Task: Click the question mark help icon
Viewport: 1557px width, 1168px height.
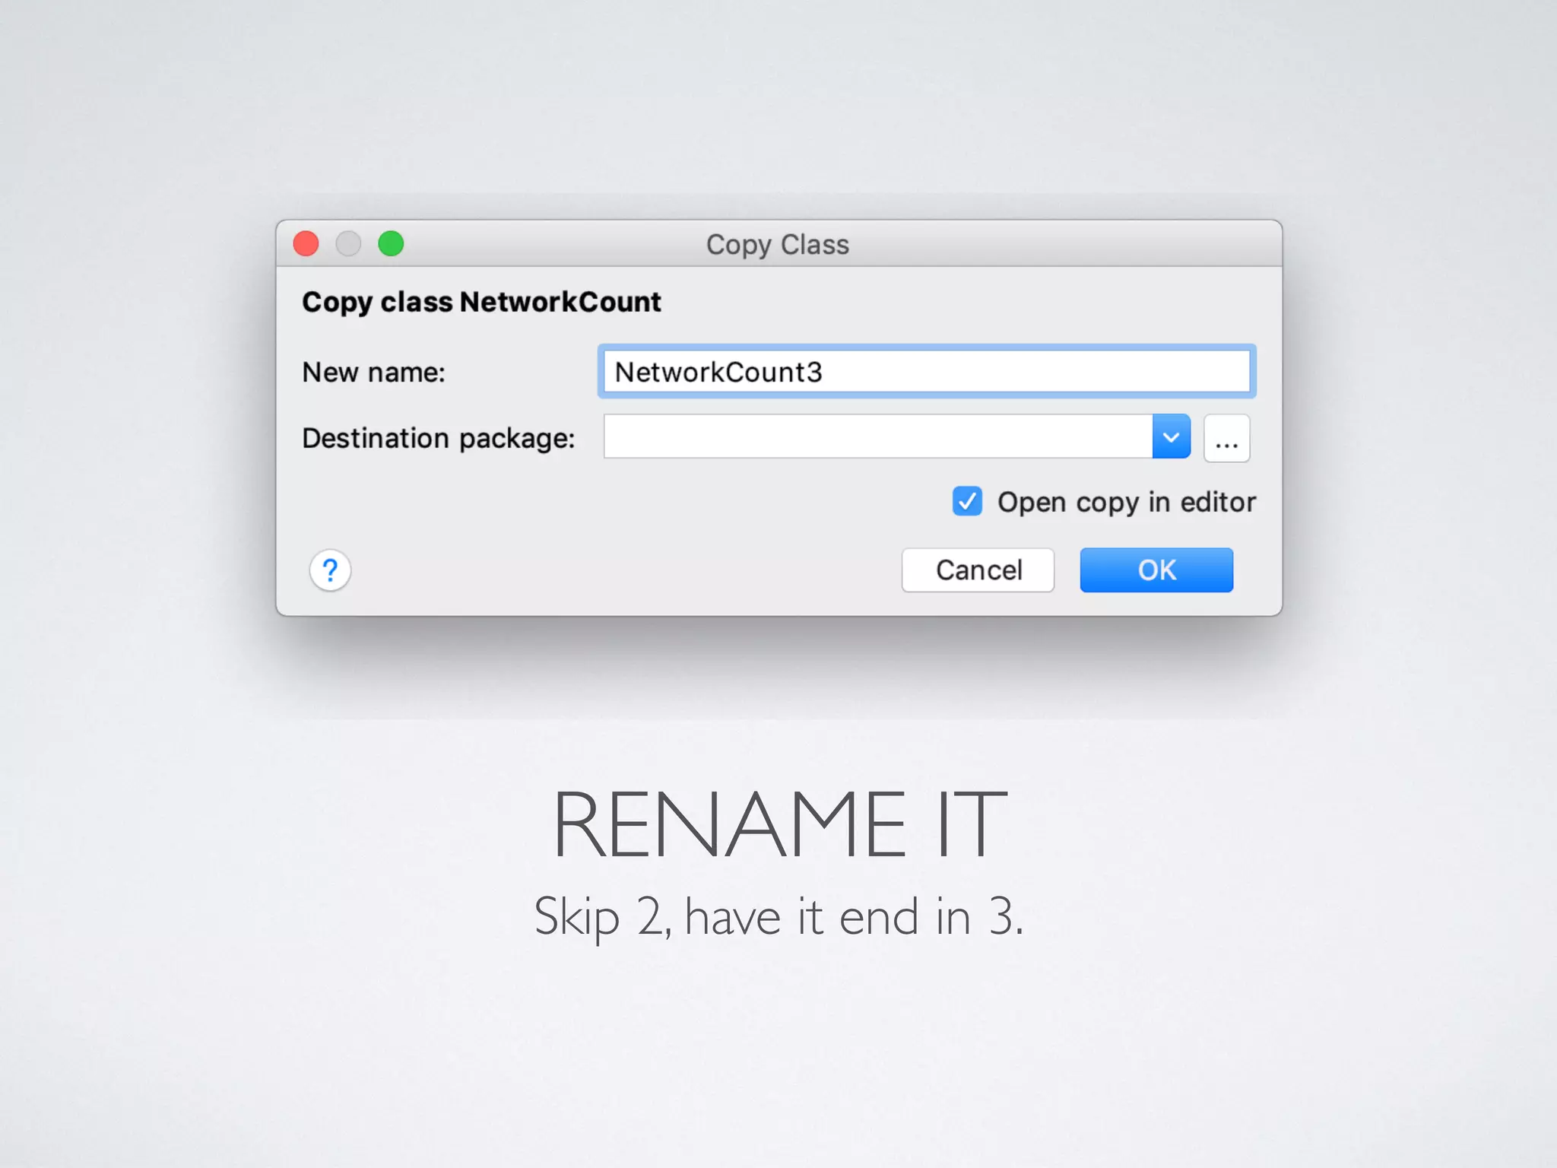Action: 330,570
